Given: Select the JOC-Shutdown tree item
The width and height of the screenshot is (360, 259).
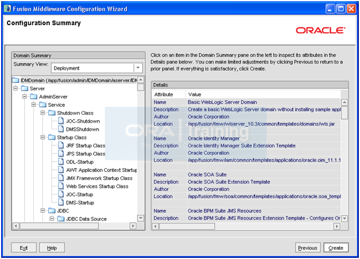Looking at the screenshot, I should (x=83, y=121).
